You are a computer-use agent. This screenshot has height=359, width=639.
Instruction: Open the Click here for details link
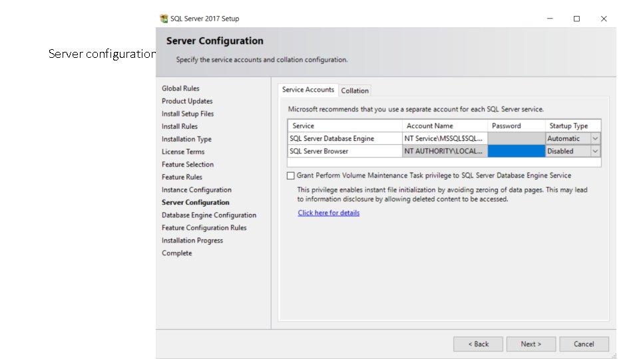(329, 213)
